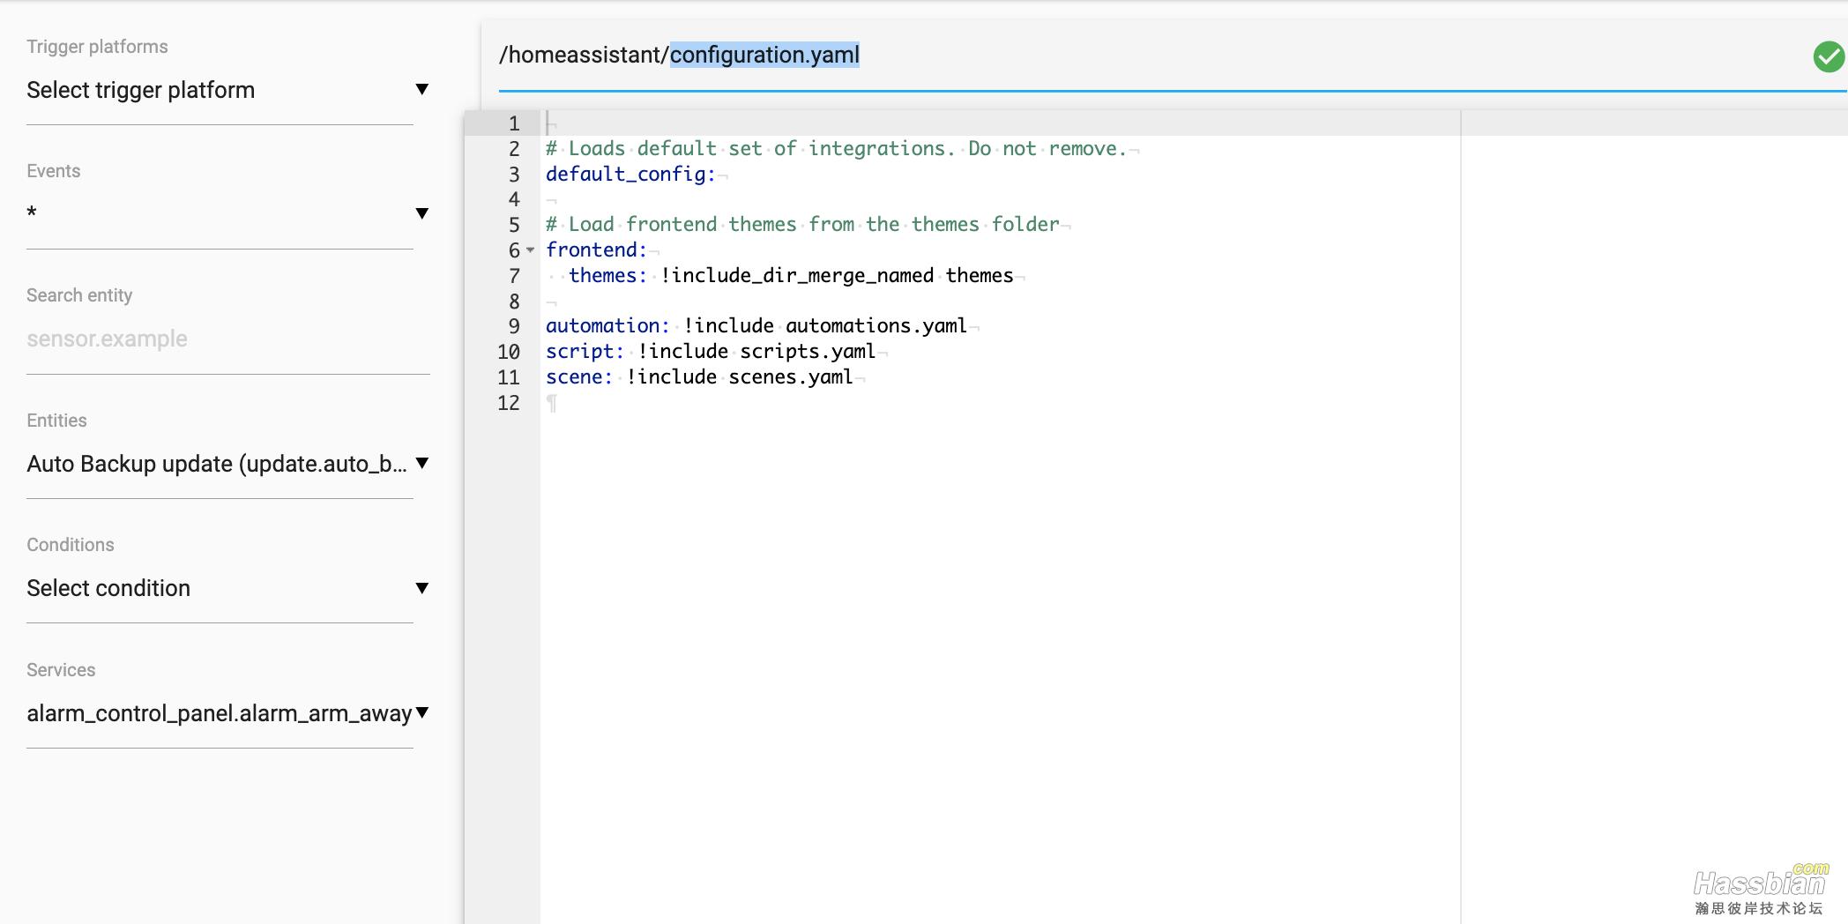Open the Services dropdown with alarm_arm_away
Image resolution: width=1848 pixels, height=924 pixels.
227,713
